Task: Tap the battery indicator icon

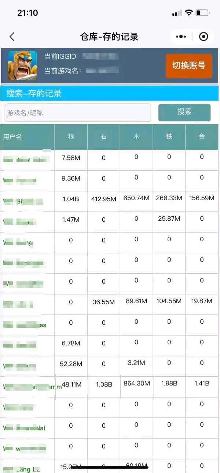Action: click(202, 13)
